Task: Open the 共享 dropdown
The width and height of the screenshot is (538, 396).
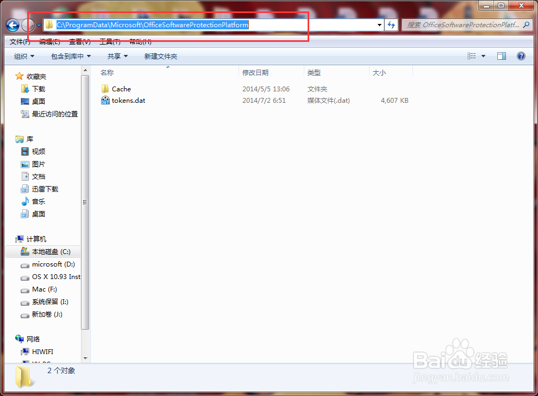Action: click(117, 57)
